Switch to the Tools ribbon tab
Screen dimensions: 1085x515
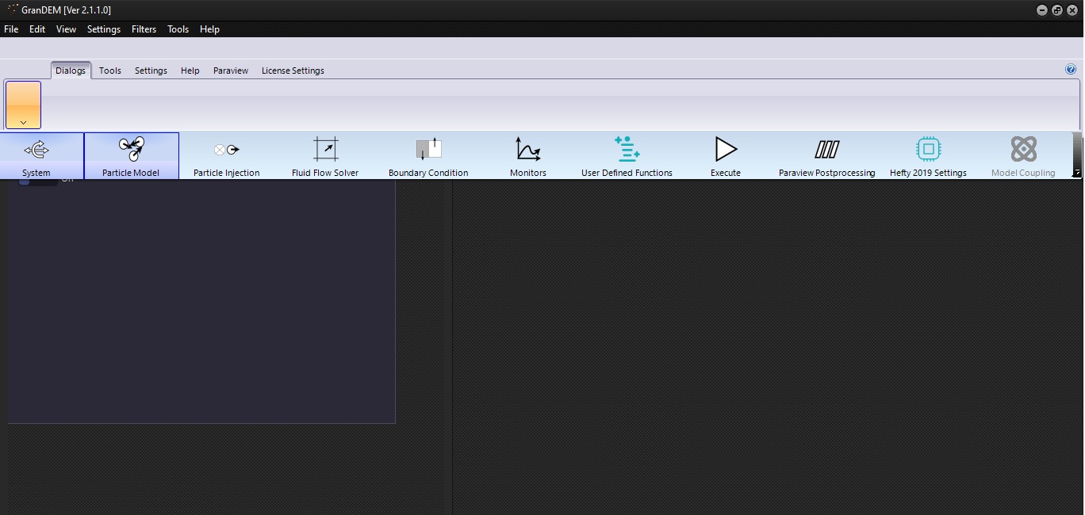tap(110, 71)
